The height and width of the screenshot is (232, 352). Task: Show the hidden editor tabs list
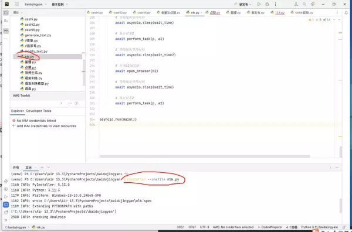[x=337, y=12]
